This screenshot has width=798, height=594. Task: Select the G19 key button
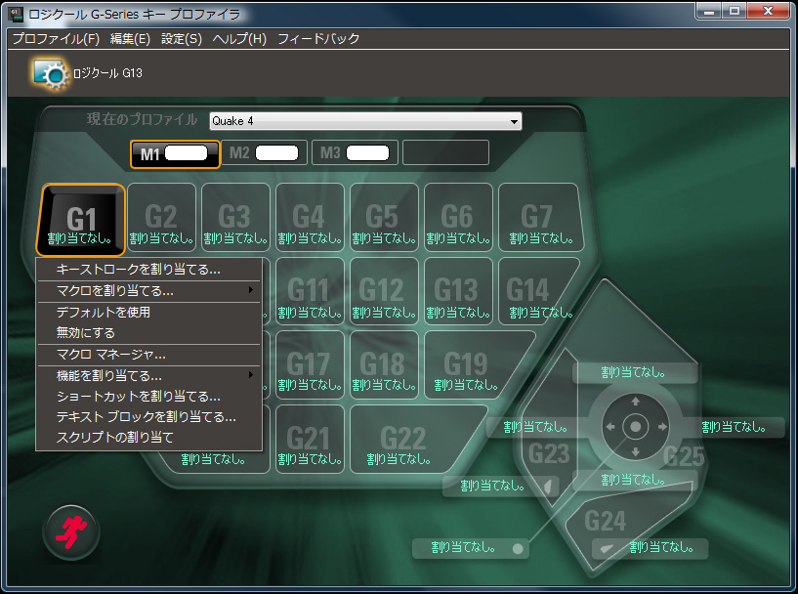465,366
